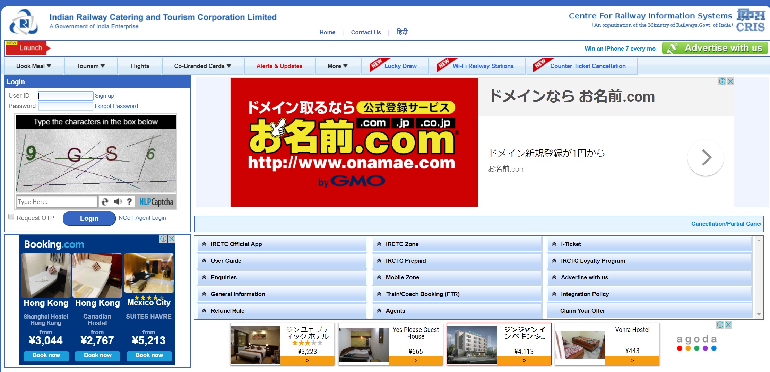Image resolution: width=770 pixels, height=372 pixels.
Task: Open ad info icon on agoda ad
Action: coord(720,325)
